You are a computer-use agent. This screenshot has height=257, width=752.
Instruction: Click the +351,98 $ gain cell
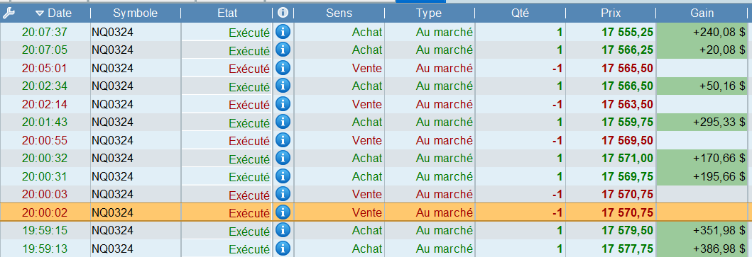pyautogui.click(x=702, y=230)
